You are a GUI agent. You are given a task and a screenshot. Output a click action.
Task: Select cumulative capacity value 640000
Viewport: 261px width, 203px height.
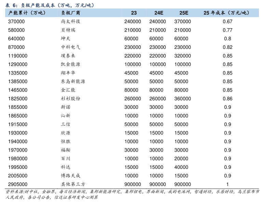pos(16,39)
